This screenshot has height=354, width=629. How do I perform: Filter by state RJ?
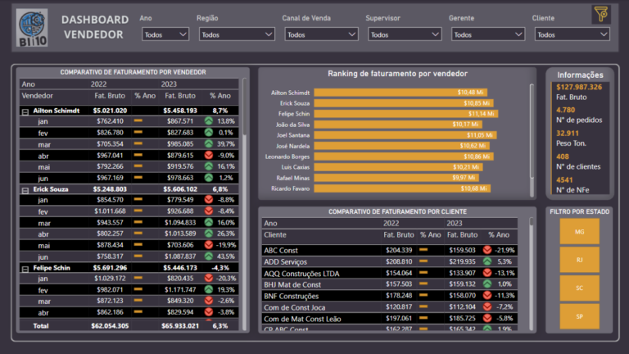pyautogui.click(x=579, y=260)
